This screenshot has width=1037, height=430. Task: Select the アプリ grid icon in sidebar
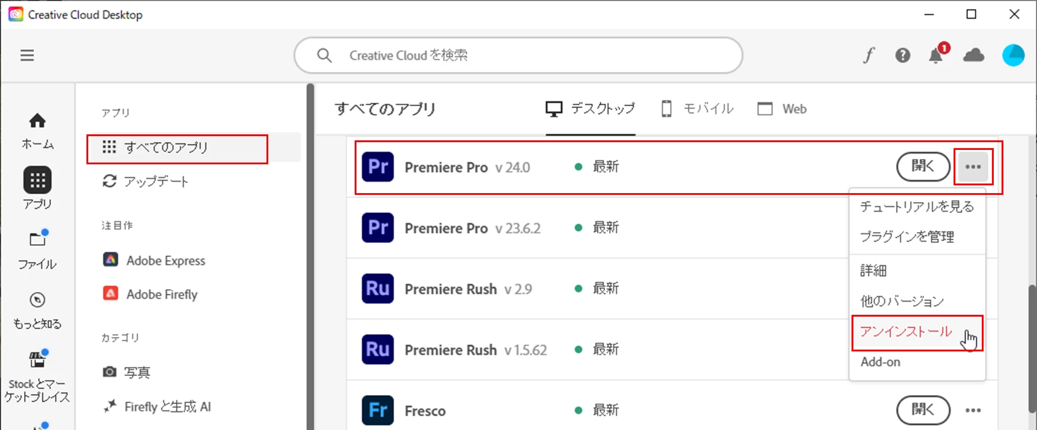[37, 180]
